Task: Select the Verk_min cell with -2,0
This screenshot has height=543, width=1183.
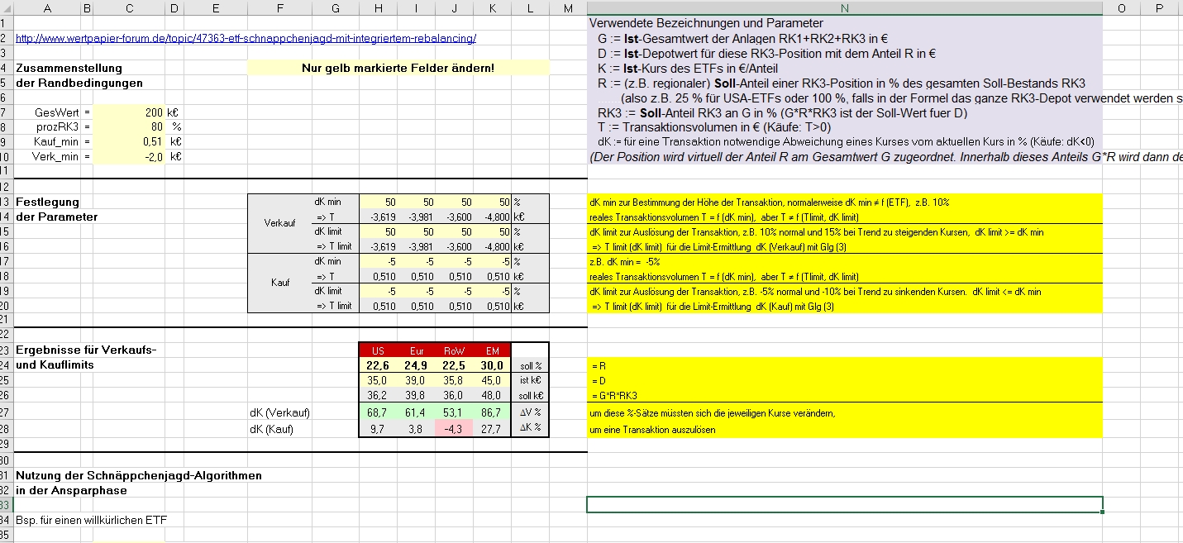Action: pyautogui.click(x=129, y=156)
